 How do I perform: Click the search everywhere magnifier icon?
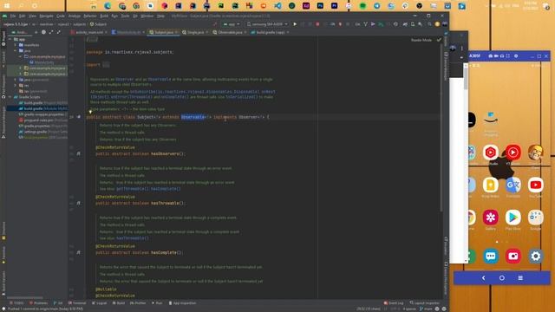429,24
